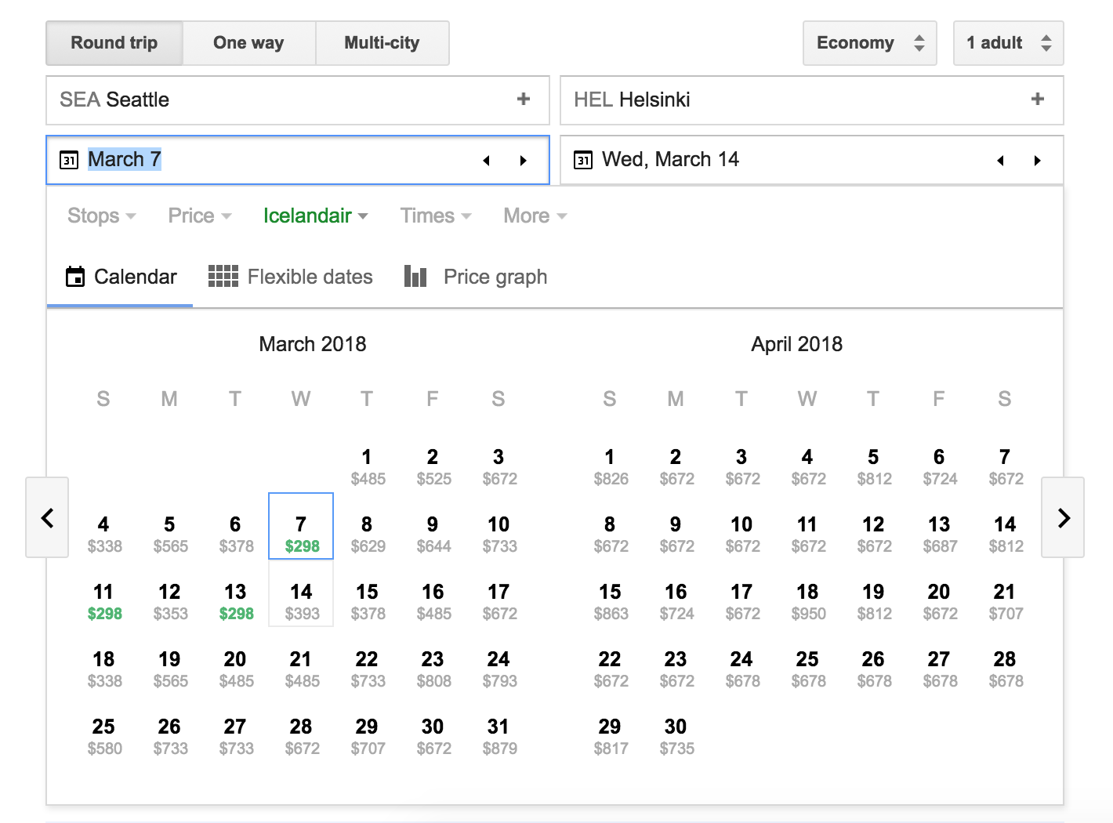
Task: Open the 1 adult passengers dropdown
Action: point(1007,43)
